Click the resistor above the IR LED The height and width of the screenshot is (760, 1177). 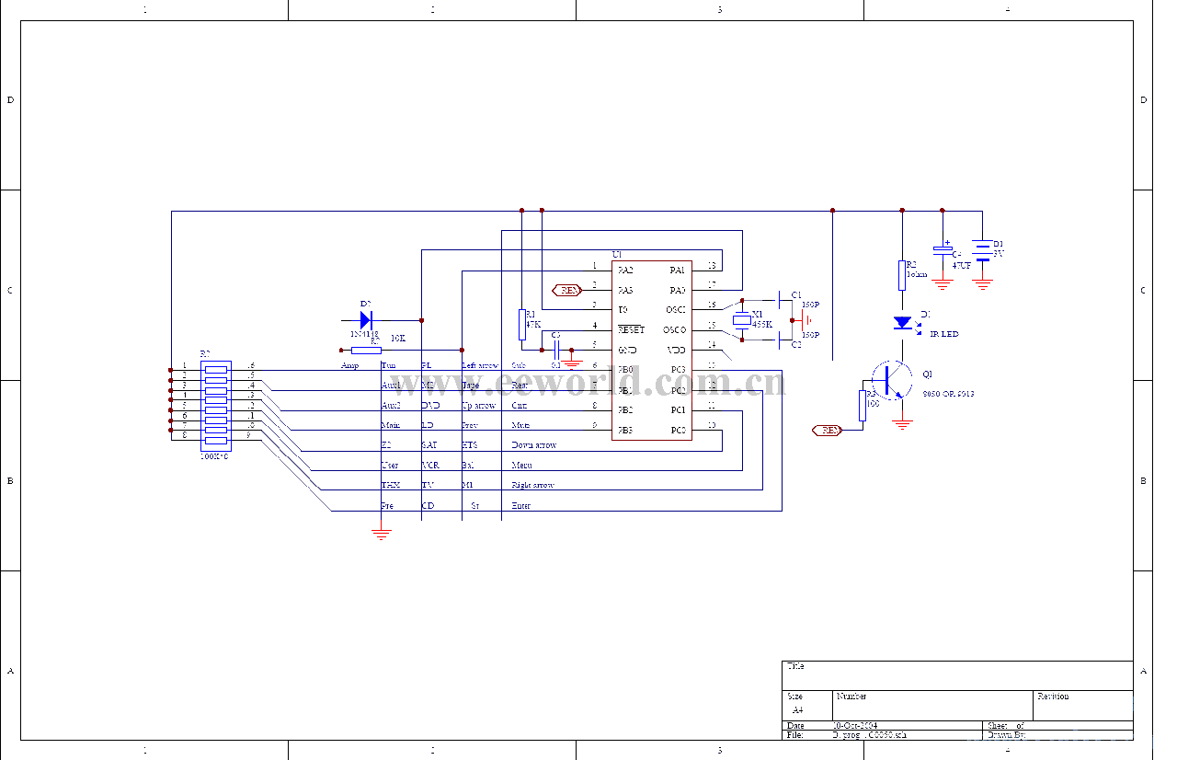pyautogui.click(x=902, y=275)
